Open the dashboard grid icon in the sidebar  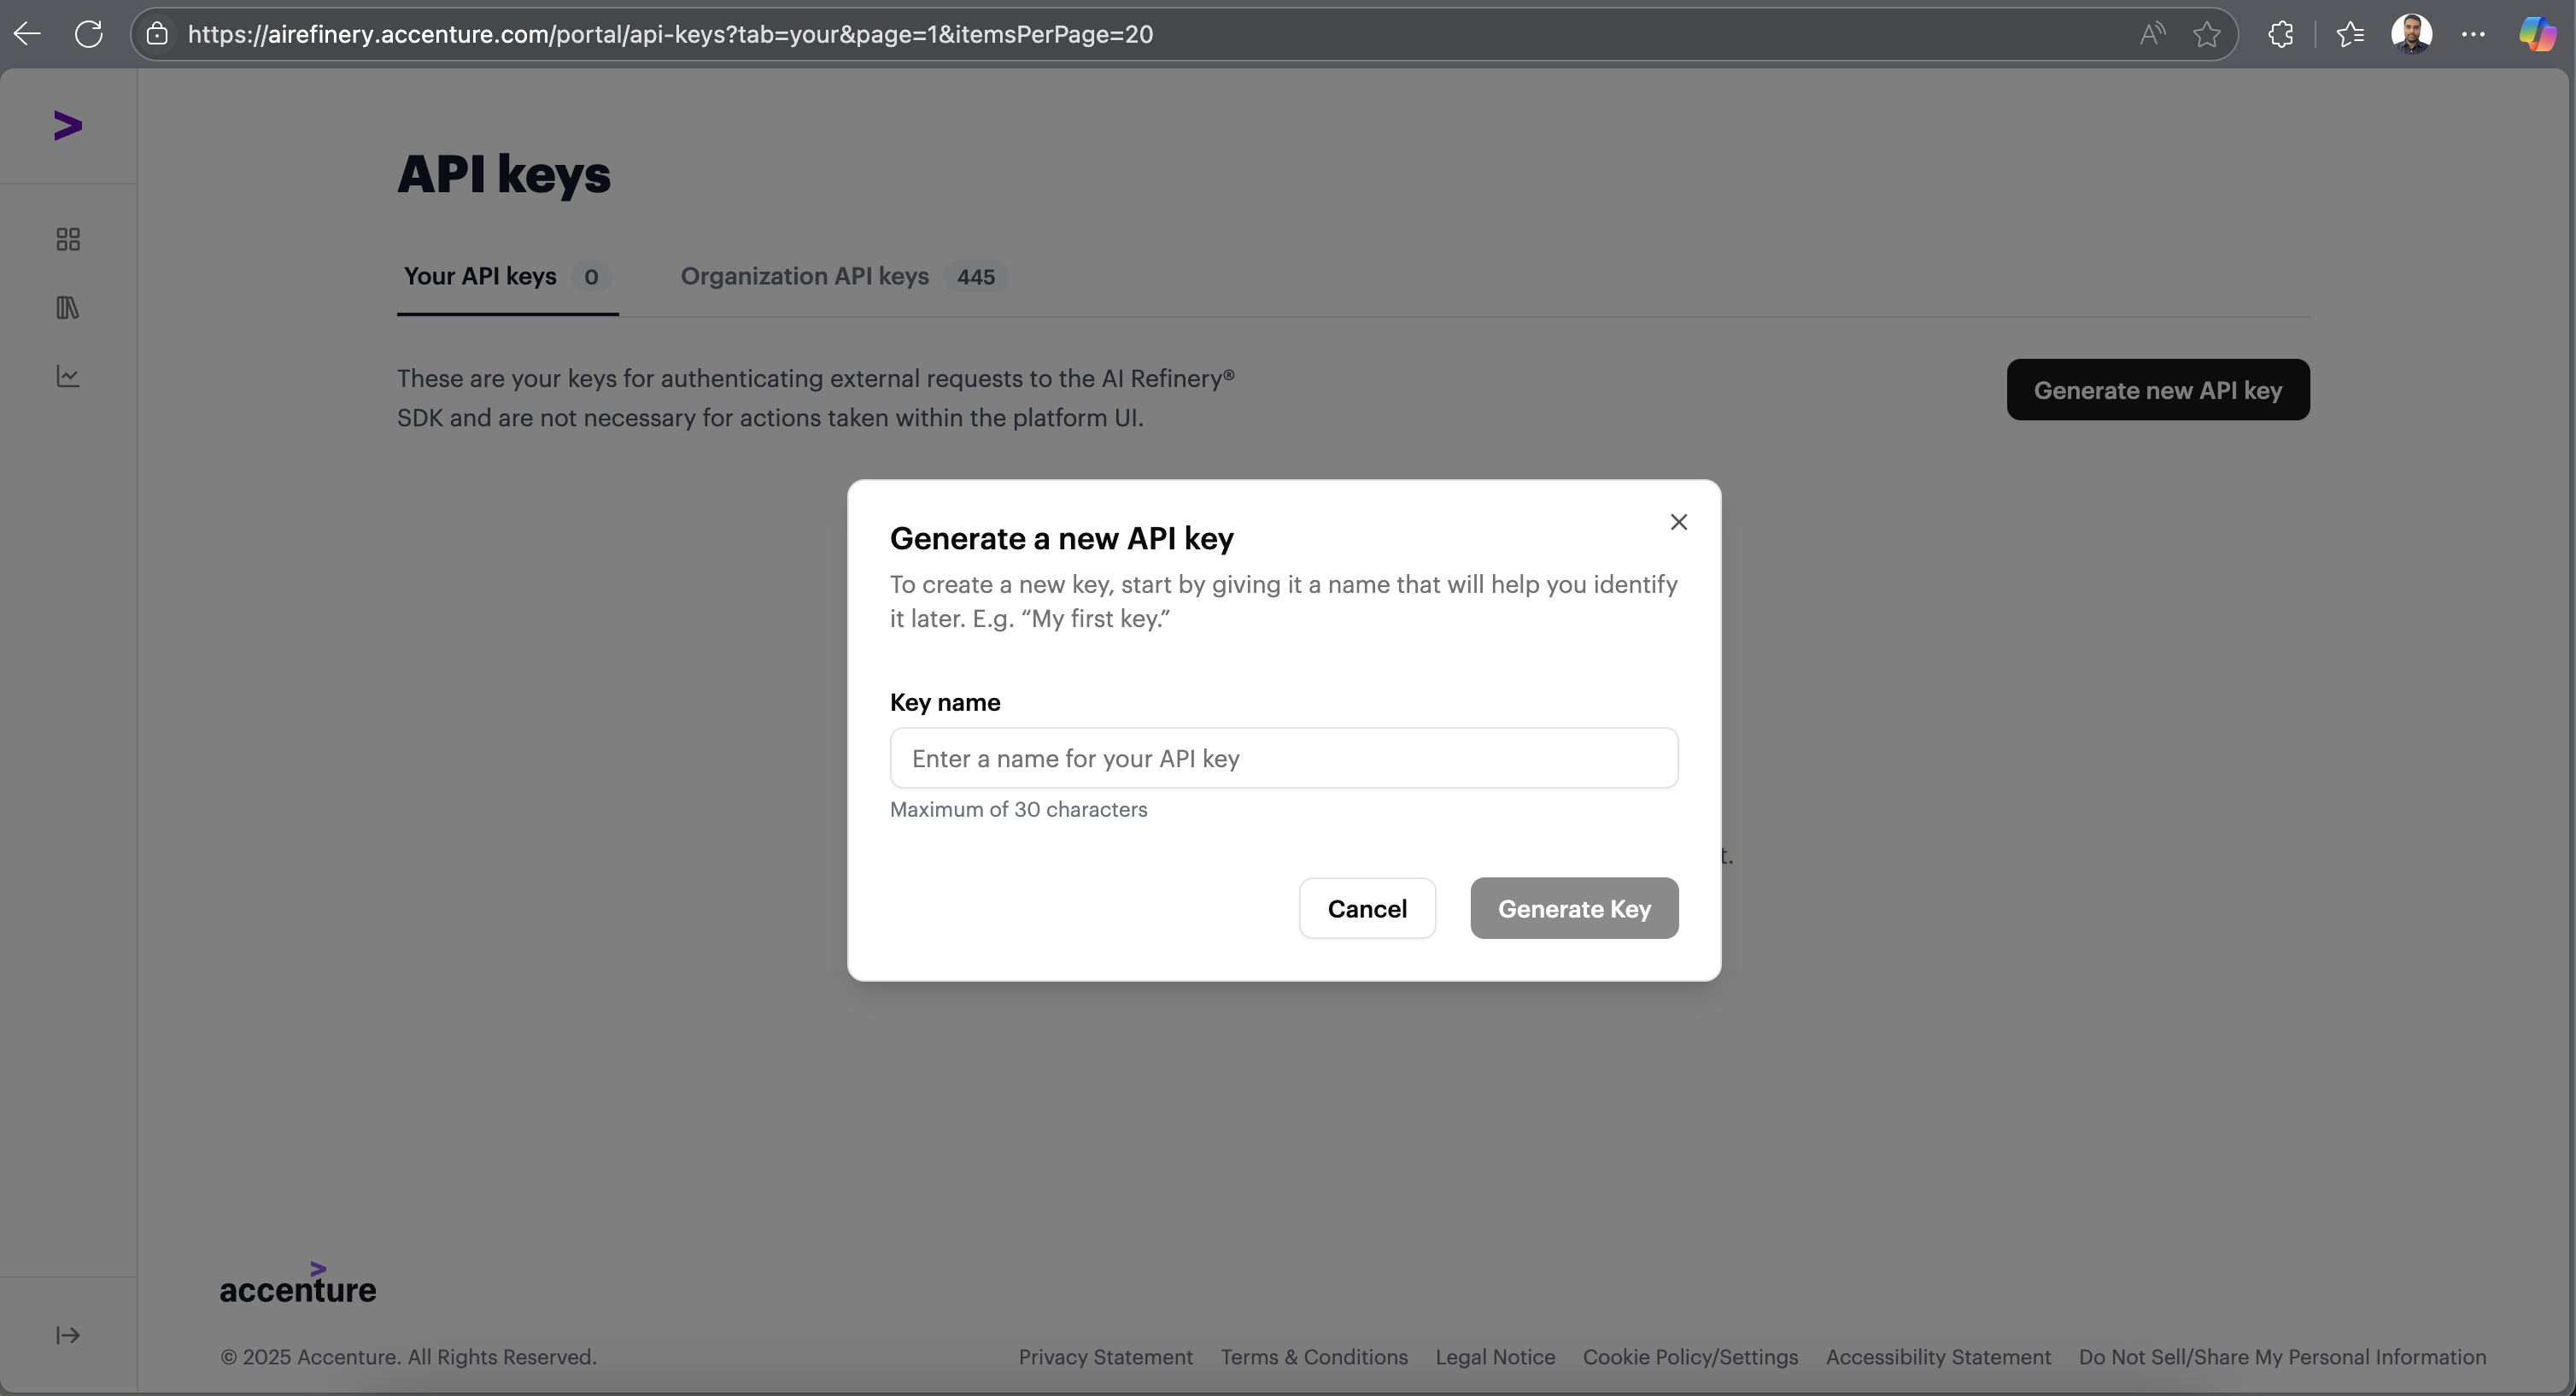(x=68, y=240)
